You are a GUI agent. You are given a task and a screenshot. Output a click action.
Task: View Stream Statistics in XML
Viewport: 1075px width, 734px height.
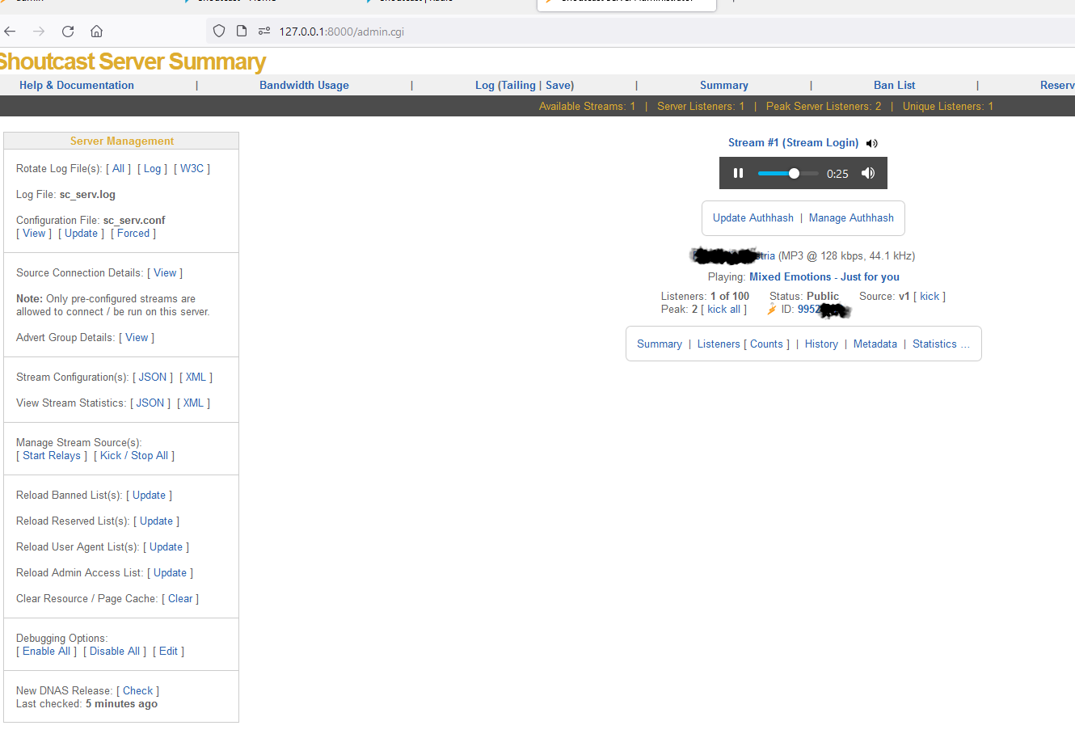(193, 403)
